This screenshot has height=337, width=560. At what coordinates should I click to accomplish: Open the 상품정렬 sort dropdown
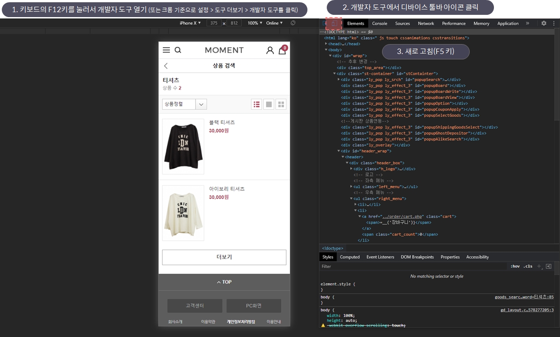pyautogui.click(x=184, y=104)
